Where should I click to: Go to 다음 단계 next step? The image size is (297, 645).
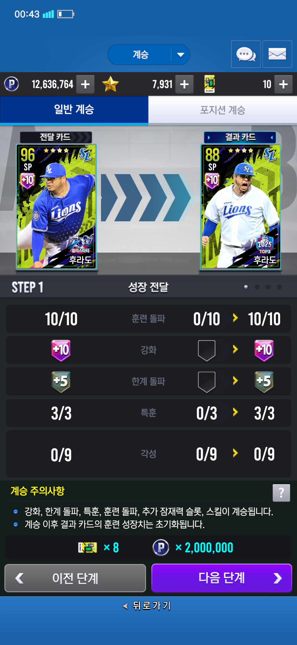[x=222, y=578]
